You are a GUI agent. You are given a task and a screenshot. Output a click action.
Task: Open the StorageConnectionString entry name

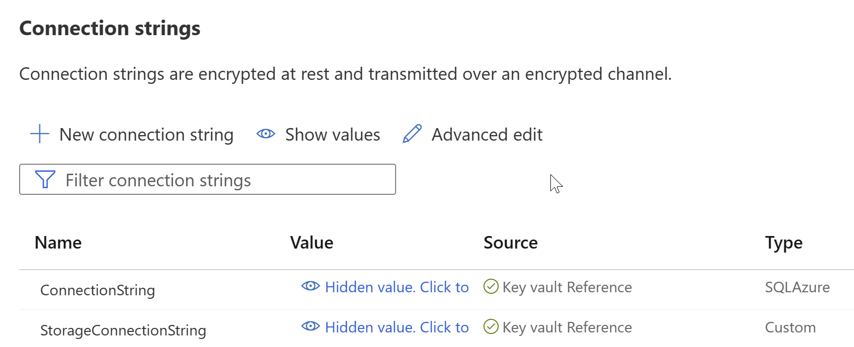[123, 330]
